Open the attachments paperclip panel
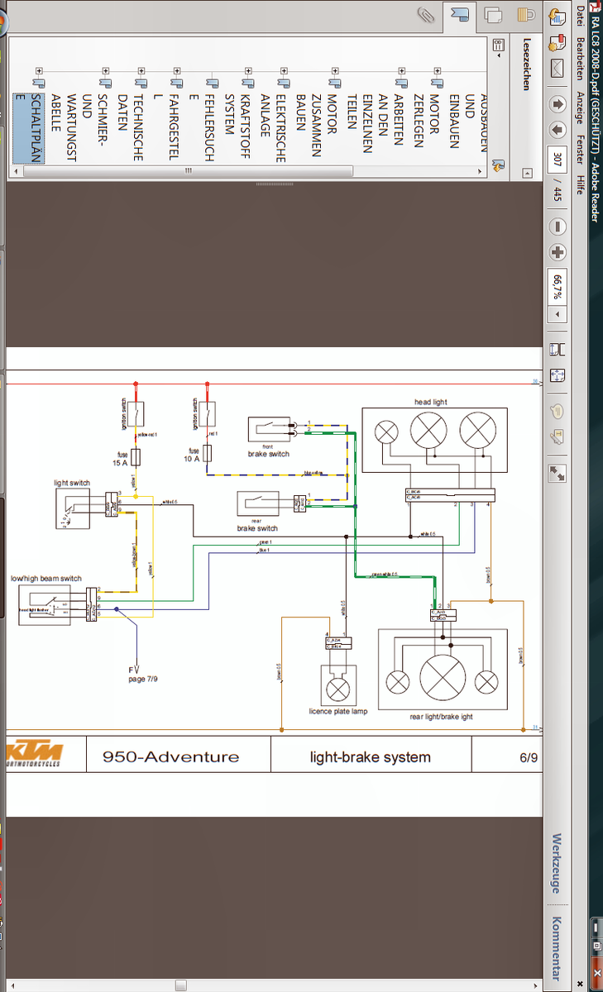The image size is (603, 992). 427,15
